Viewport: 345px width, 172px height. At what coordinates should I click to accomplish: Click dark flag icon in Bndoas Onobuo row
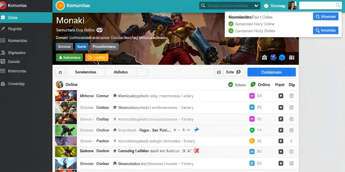tap(281, 130)
